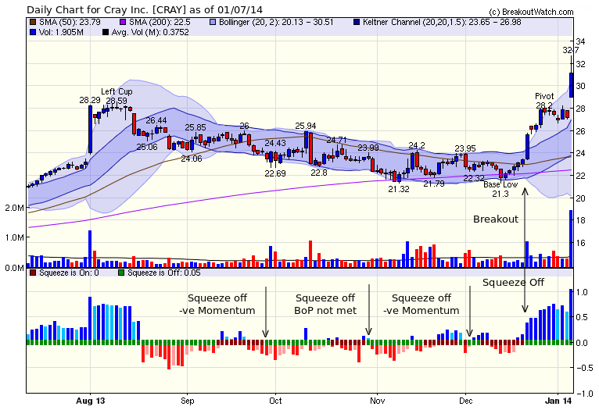
Task: Click the tall August 1 blue volume bar
Action: click(90, 248)
